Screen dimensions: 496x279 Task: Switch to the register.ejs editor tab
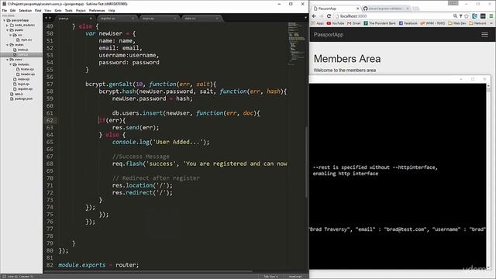click(x=117, y=19)
